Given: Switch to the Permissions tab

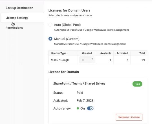Looking at the screenshot, I should [14, 28].
